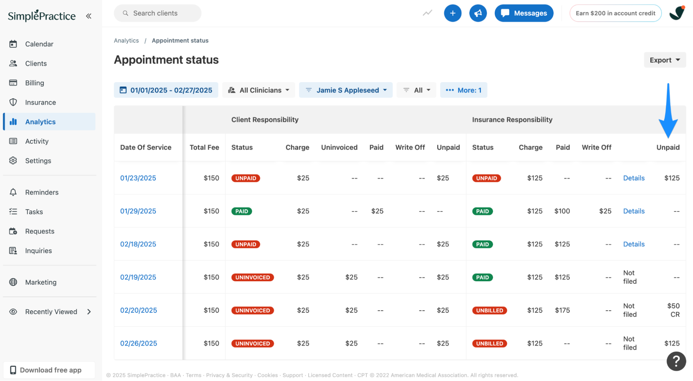Open the help question mark button
Image resolution: width=693 pixels, height=381 pixels.
676,361
